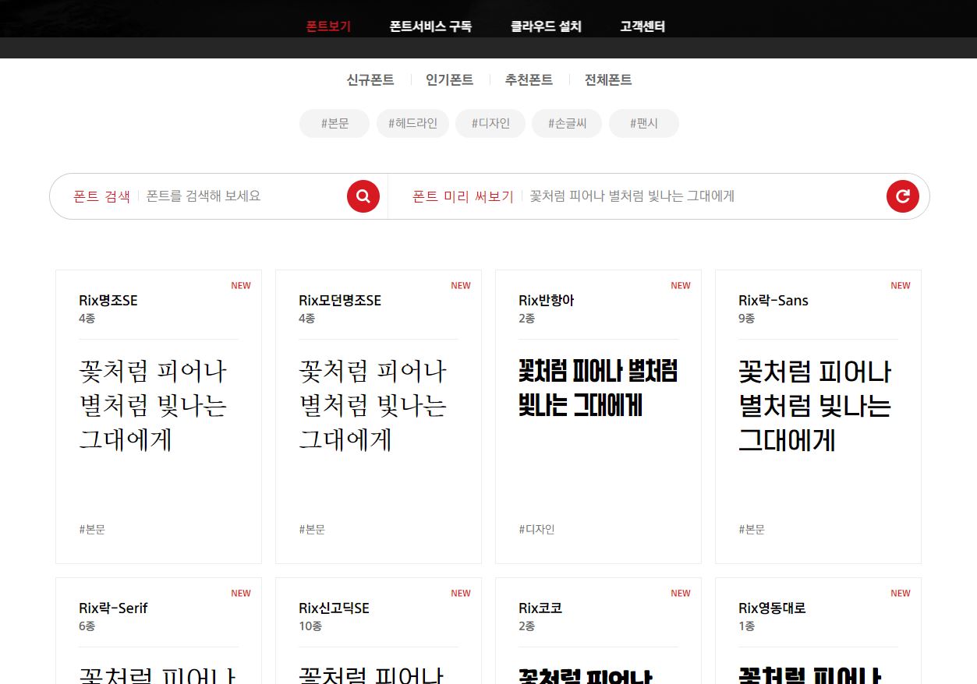Open the Rix락-Serif font title
977x684 pixels.
(x=113, y=608)
